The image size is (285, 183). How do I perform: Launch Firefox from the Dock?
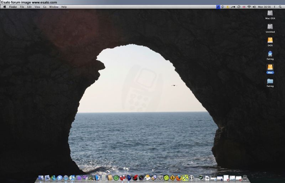coord(179,178)
